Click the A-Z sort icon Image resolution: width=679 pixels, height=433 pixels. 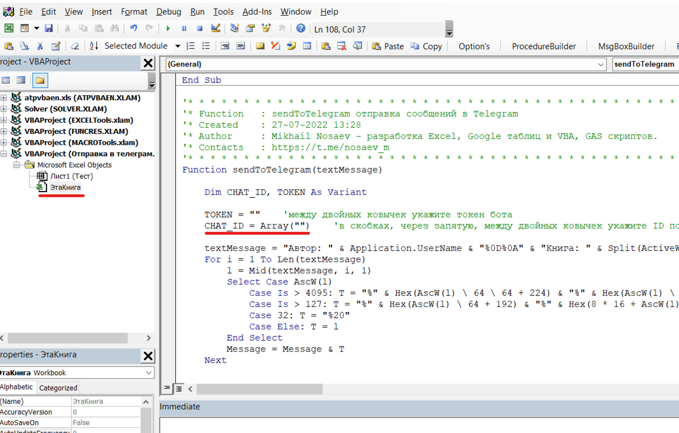(x=93, y=46)
